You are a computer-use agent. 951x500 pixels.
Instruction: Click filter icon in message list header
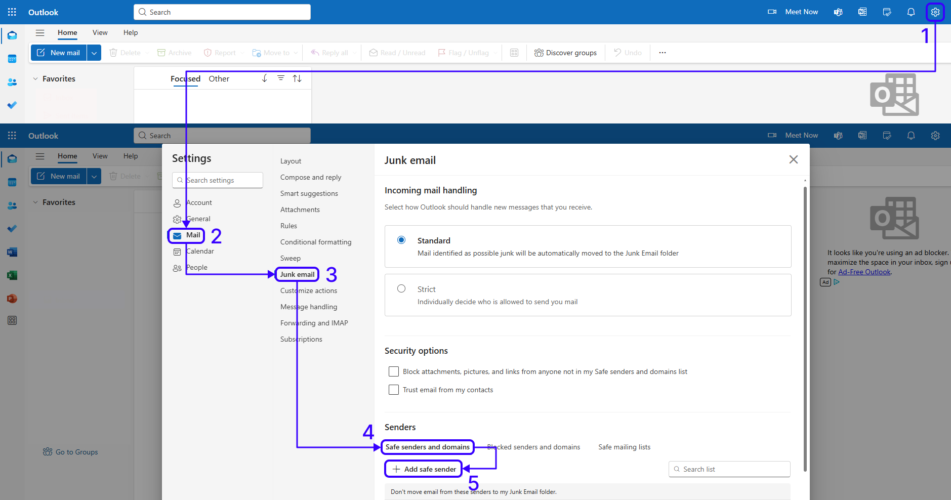281,78
